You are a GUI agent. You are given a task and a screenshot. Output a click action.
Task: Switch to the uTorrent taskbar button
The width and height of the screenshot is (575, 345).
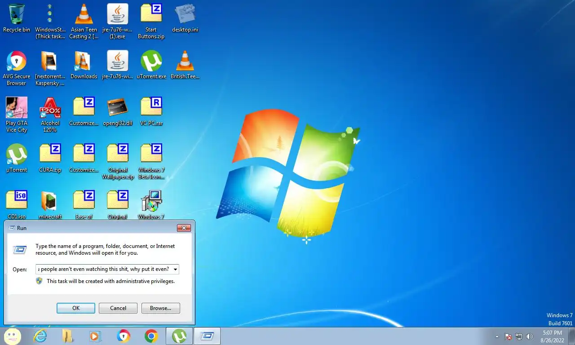pyautogui.click(x=179, y=336)
